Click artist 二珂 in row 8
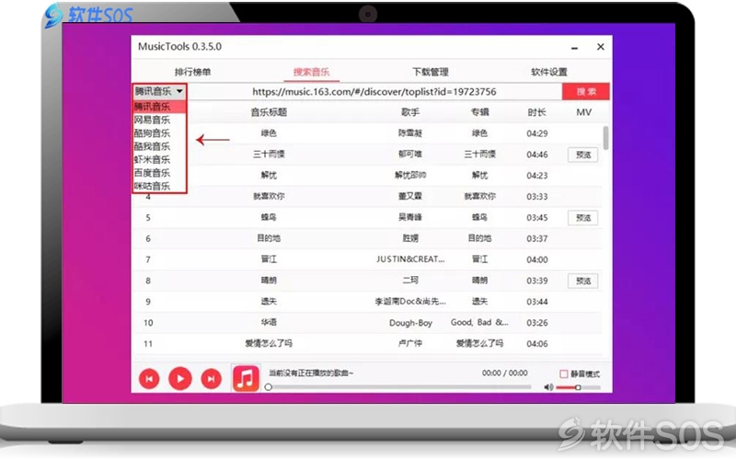The image size is (736, 460). coord(410,281)
